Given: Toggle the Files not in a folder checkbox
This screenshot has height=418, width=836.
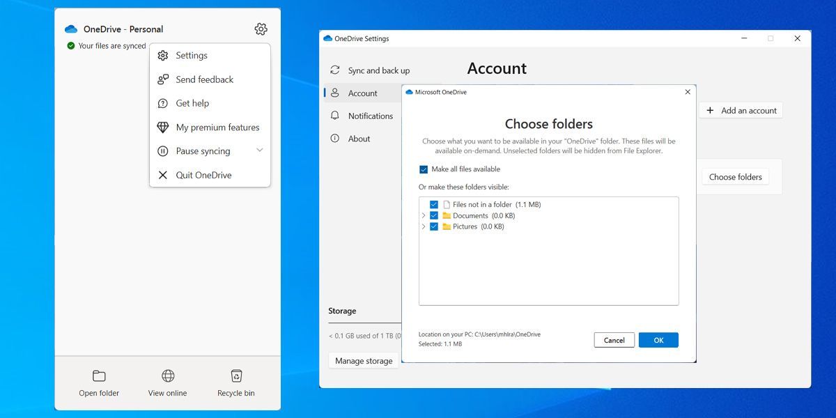Looking at the screenshot, I should (434, 205).
